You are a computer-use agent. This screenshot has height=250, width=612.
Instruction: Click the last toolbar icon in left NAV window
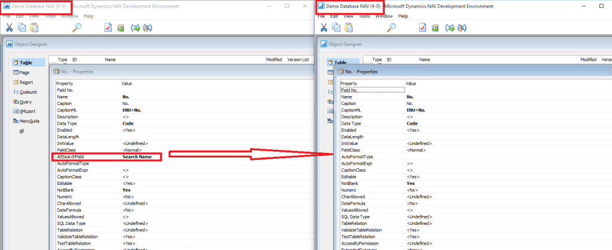coord(147,27)
